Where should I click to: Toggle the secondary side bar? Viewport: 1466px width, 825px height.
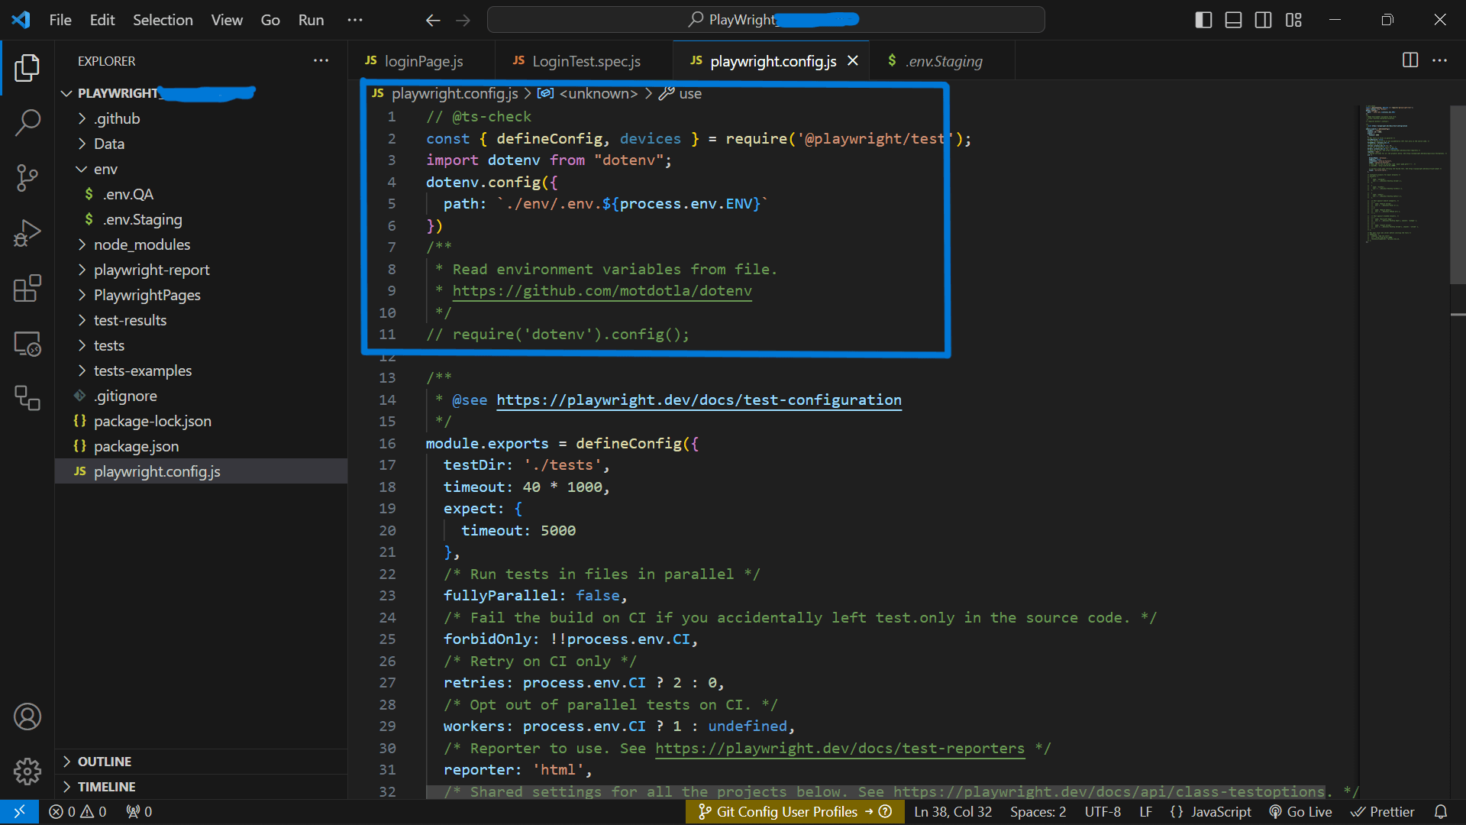pyautogui.click(x=1264, y=20)
